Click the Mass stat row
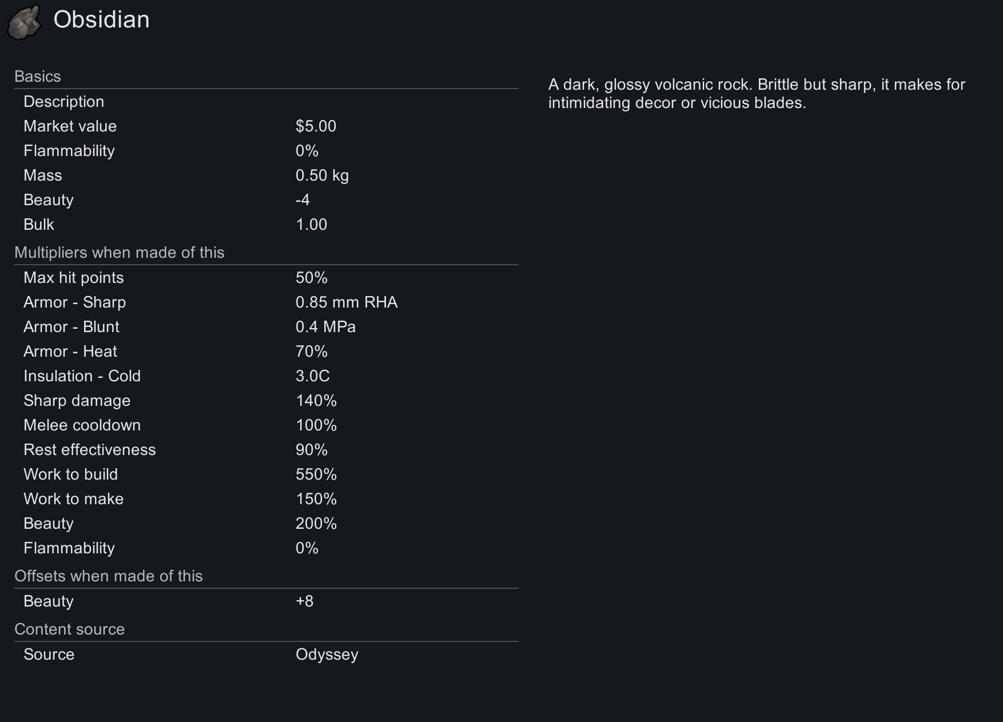The image size is (1003, 722). coord(266,175)
